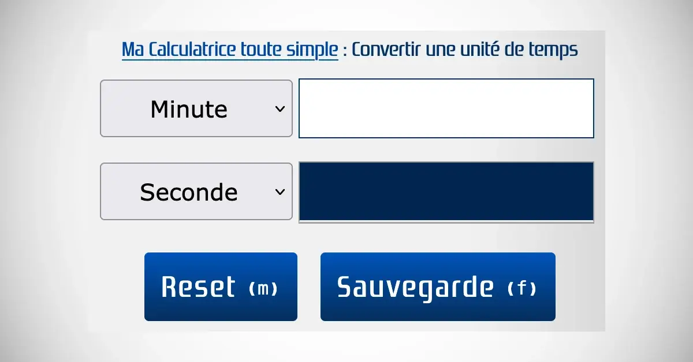693x362 pixels.
Task: Click the "(m)" shortcut hint on Reset
Action: 263,288
